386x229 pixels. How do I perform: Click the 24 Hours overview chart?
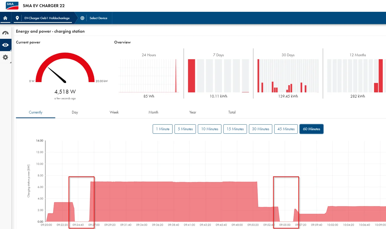[x=149, y=75]
